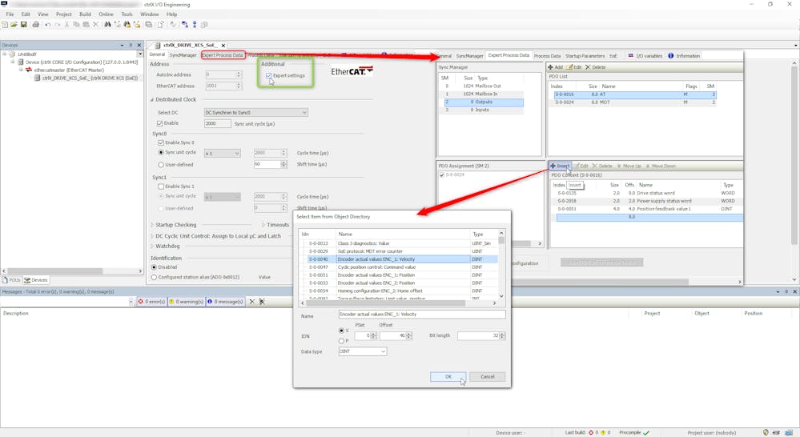Enable the Sync 1 checkbox

[162, 186]
